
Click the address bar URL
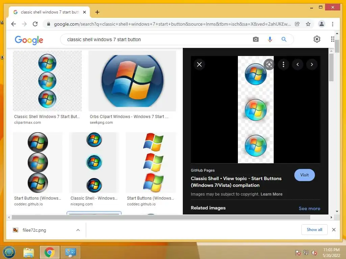(x=172, y=24)
